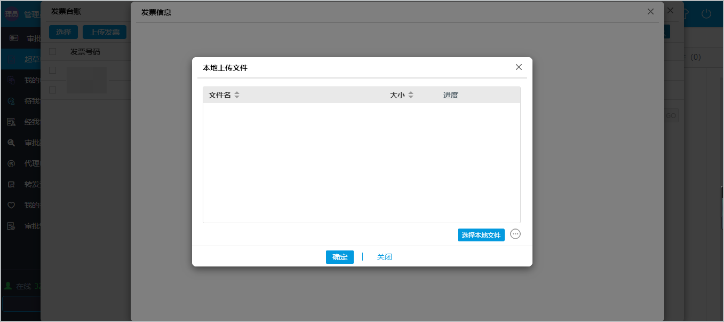Click the 进度 column header
This screenshot has width=724, height=322.
450,95
